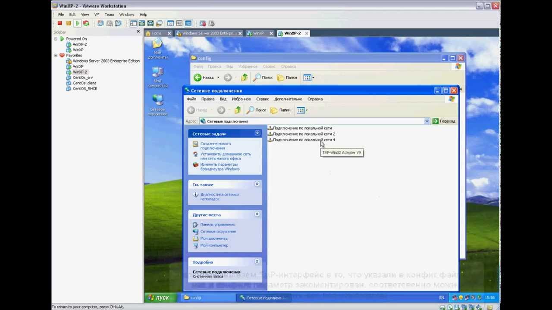Click the Reset VM icon in VMware toolbar
The height and width of the screenshot is (310, 552).
pos(86,23)
